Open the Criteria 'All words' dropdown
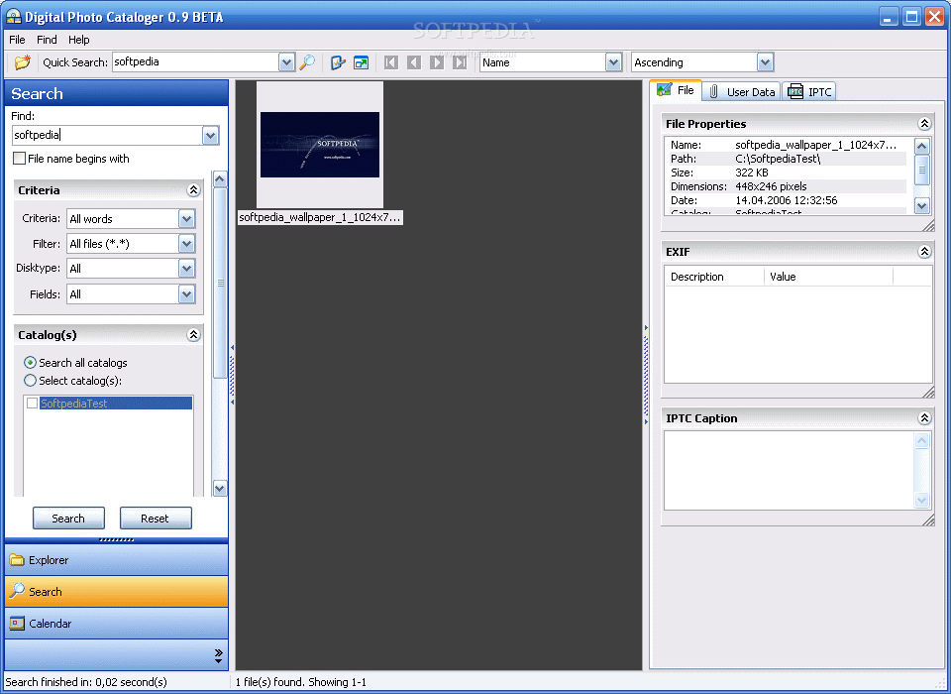The width and height of the screenshot is (951, 694). click(186, 218)
